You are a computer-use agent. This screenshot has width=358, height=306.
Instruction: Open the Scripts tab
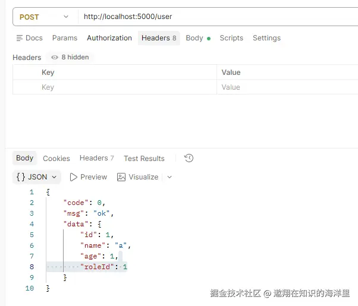[231, 38]
